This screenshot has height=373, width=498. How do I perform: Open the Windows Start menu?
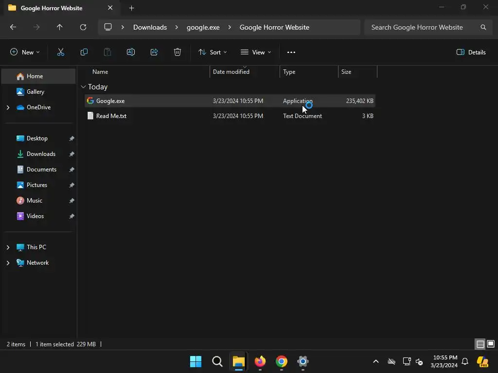pos(196,361)
